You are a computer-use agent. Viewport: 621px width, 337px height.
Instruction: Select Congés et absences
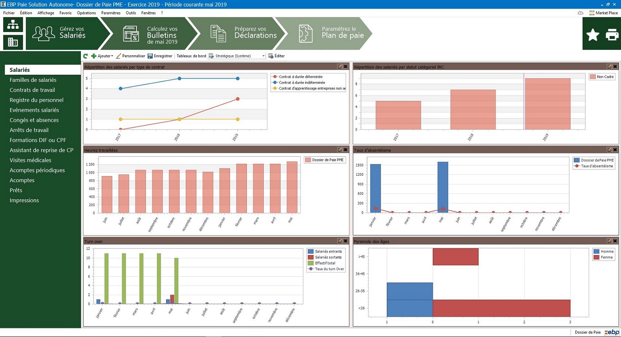(x=34, y=120)
